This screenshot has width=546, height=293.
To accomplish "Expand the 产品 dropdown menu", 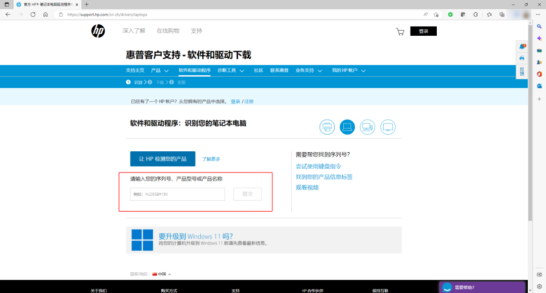I will coord(160,71).
